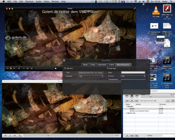Uncheck the Add text checkbox
This screenshot has height=140, width=175.
(65, 68)
